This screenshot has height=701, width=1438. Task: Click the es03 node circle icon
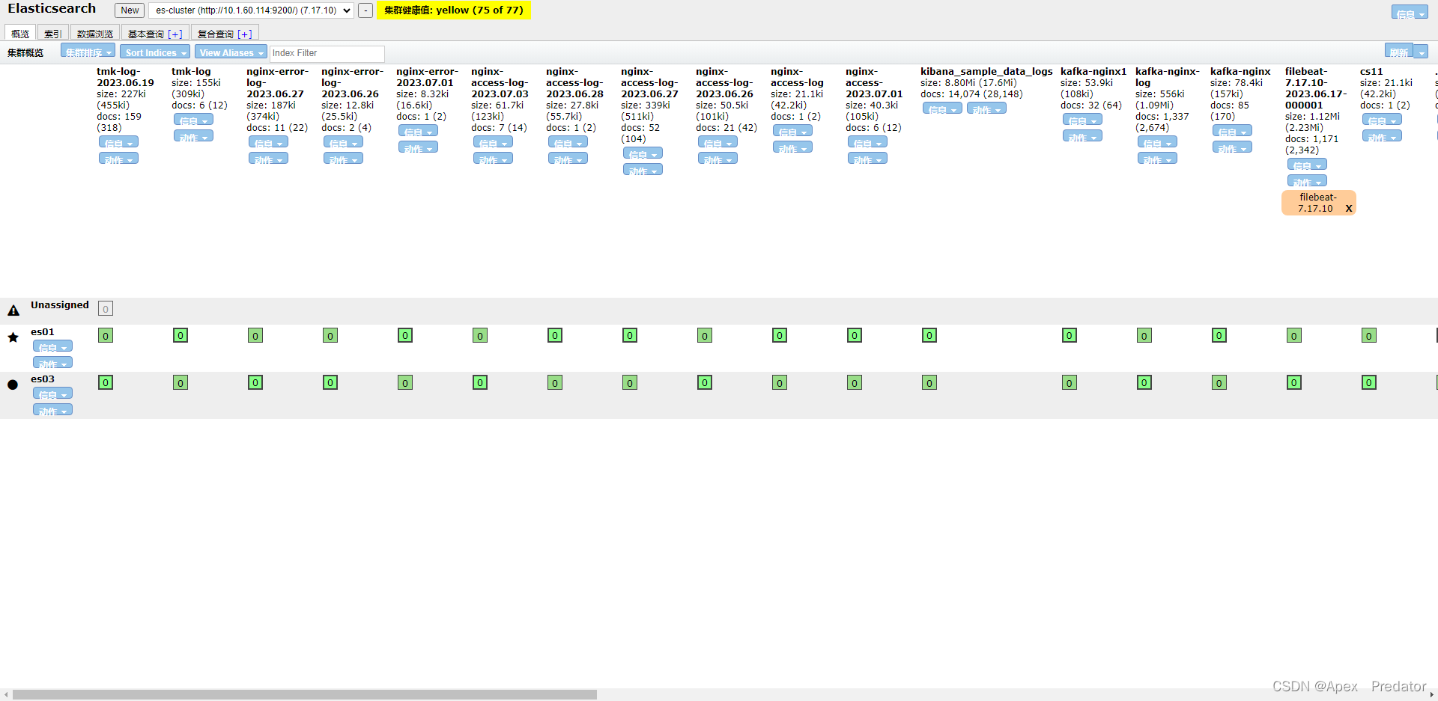coord(13,385)
